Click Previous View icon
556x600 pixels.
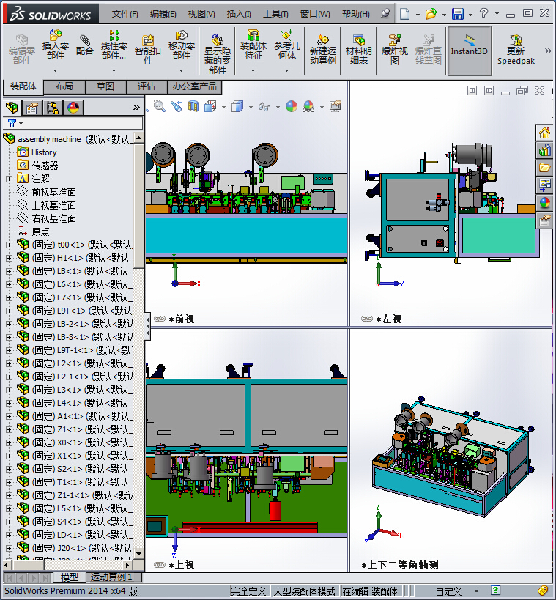(177, 106)
